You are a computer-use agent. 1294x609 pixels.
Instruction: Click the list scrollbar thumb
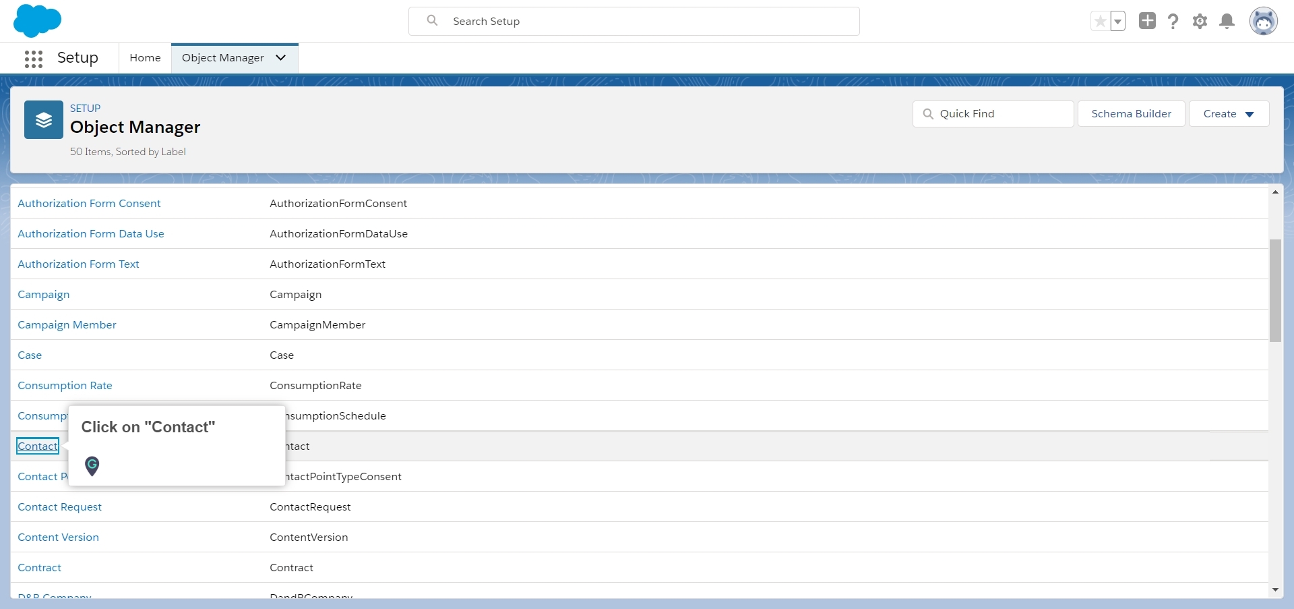[1275, 291]
